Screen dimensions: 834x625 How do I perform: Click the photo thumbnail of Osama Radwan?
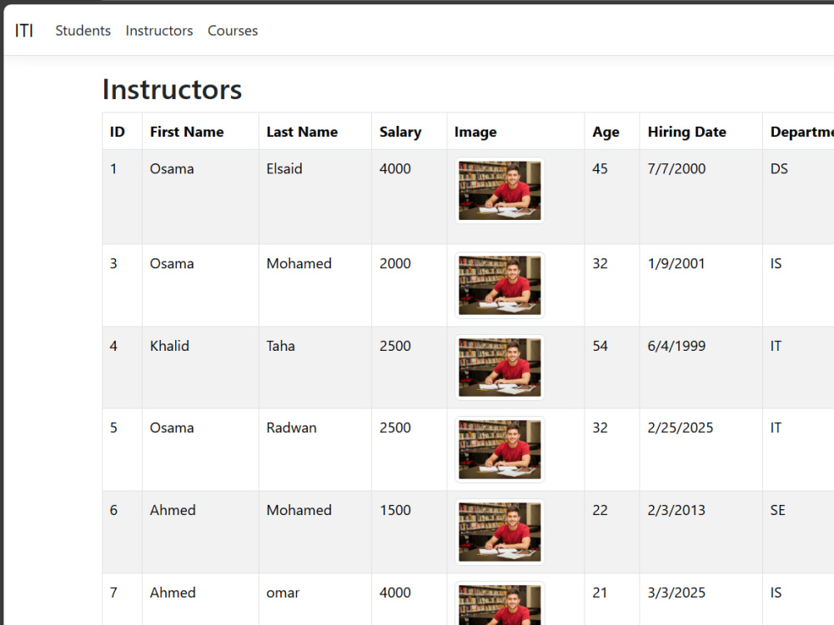tap(500, 450)
